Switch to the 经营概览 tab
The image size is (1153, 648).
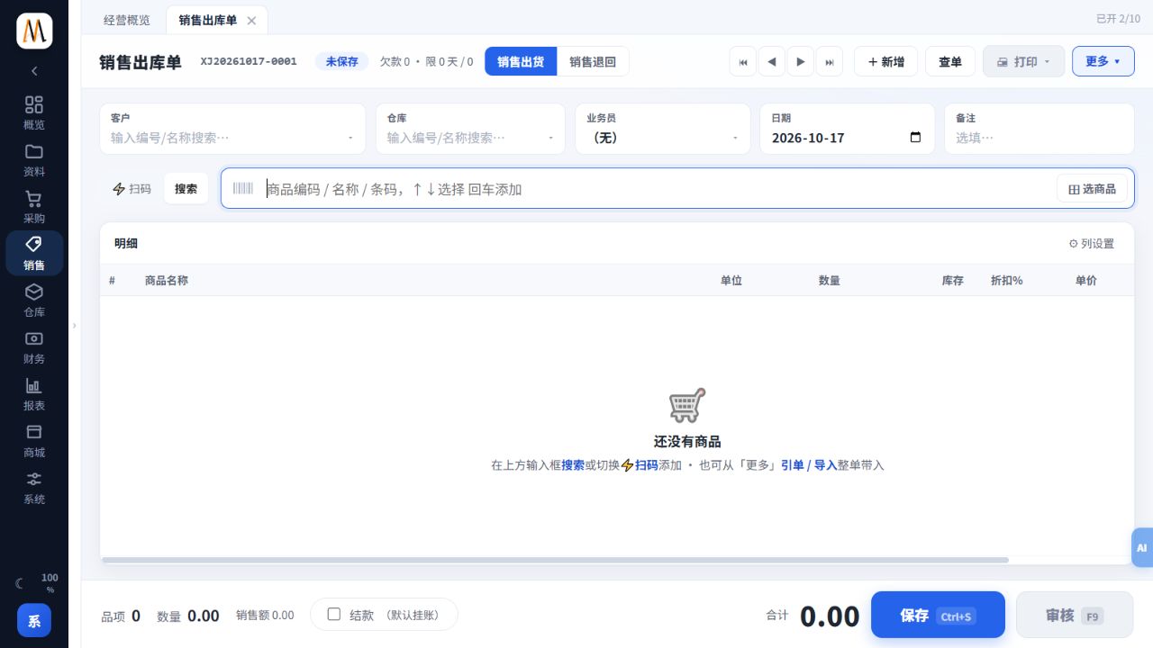127,20
